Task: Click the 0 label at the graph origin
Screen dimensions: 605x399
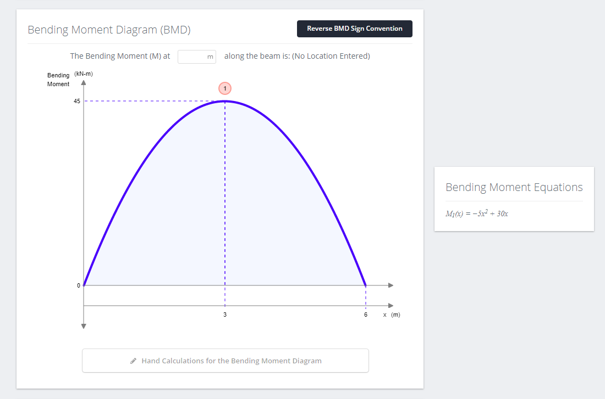Action: [x=78, y=285]
